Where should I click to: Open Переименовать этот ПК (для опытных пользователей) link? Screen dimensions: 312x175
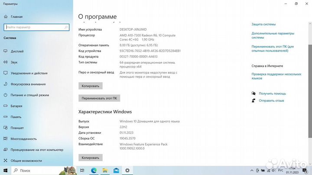tap(273, 49)
